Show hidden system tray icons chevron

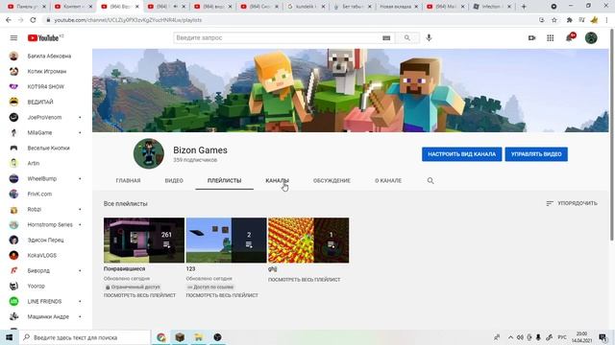(510, 337)
